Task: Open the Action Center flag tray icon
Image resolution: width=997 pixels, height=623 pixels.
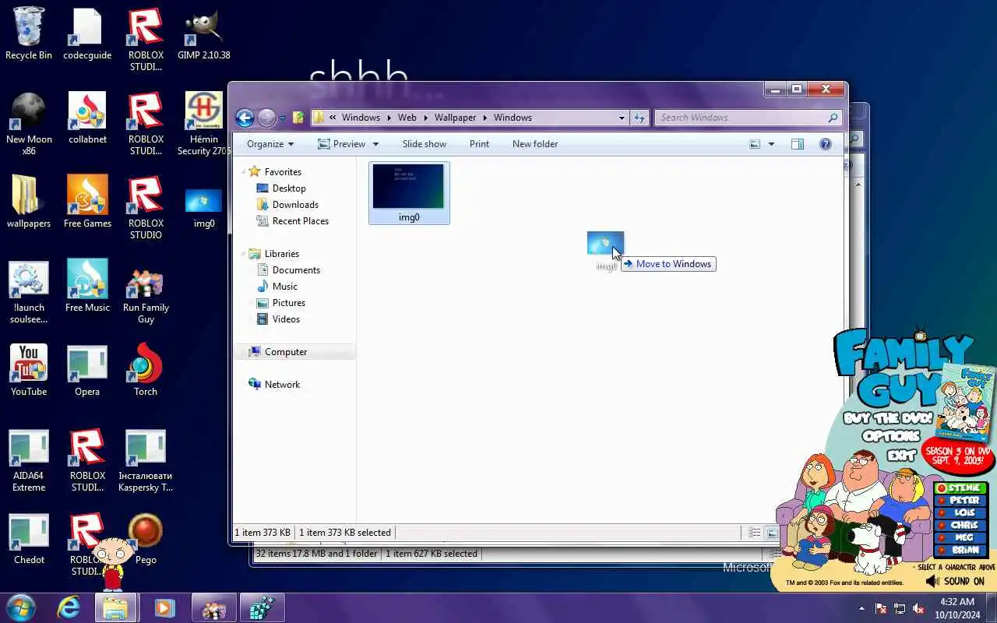Action: click(x=881, y=608)
